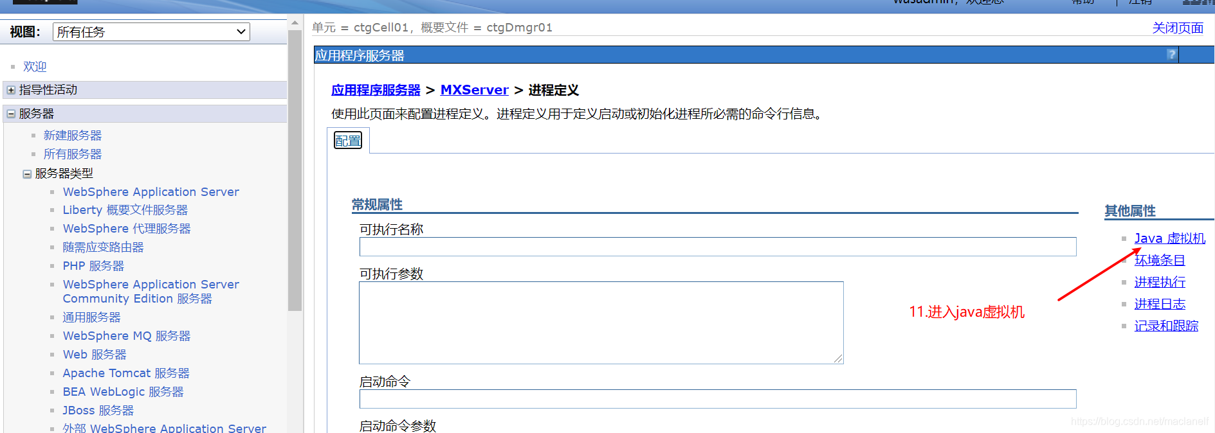Collapse the 服务器类型 tree node
Viewport: 1215px width, 433px height.
click(x=27, y=173)
